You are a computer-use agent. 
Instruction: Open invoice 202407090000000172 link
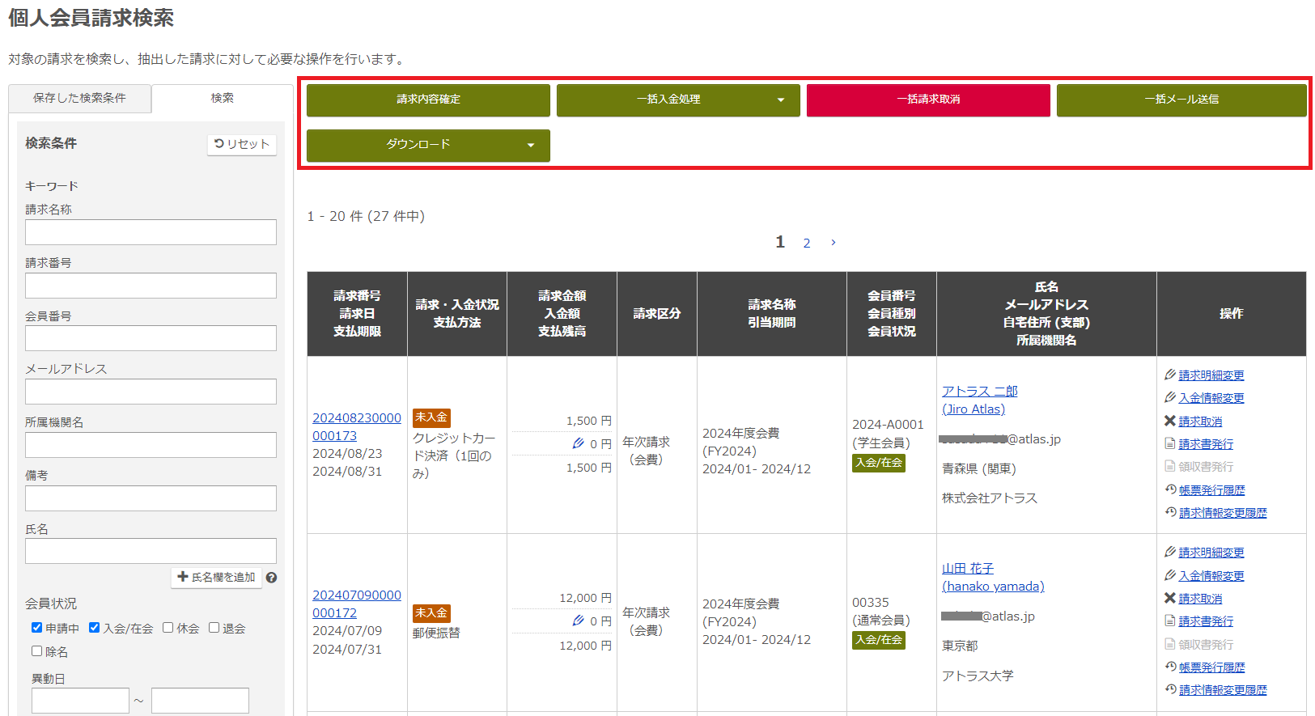coord(357,604)
